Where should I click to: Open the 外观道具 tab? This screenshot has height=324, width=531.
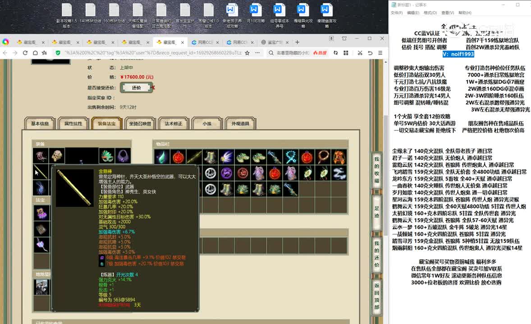pyautogui.click(x=240, y=123)
